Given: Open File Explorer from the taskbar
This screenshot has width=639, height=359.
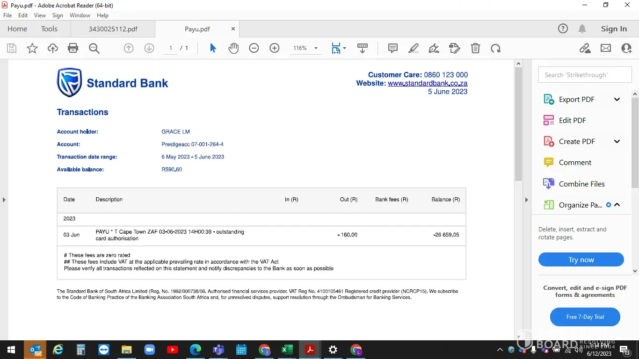Looking at the screenshot, I should pyautogui.click(x=126, y=350).
